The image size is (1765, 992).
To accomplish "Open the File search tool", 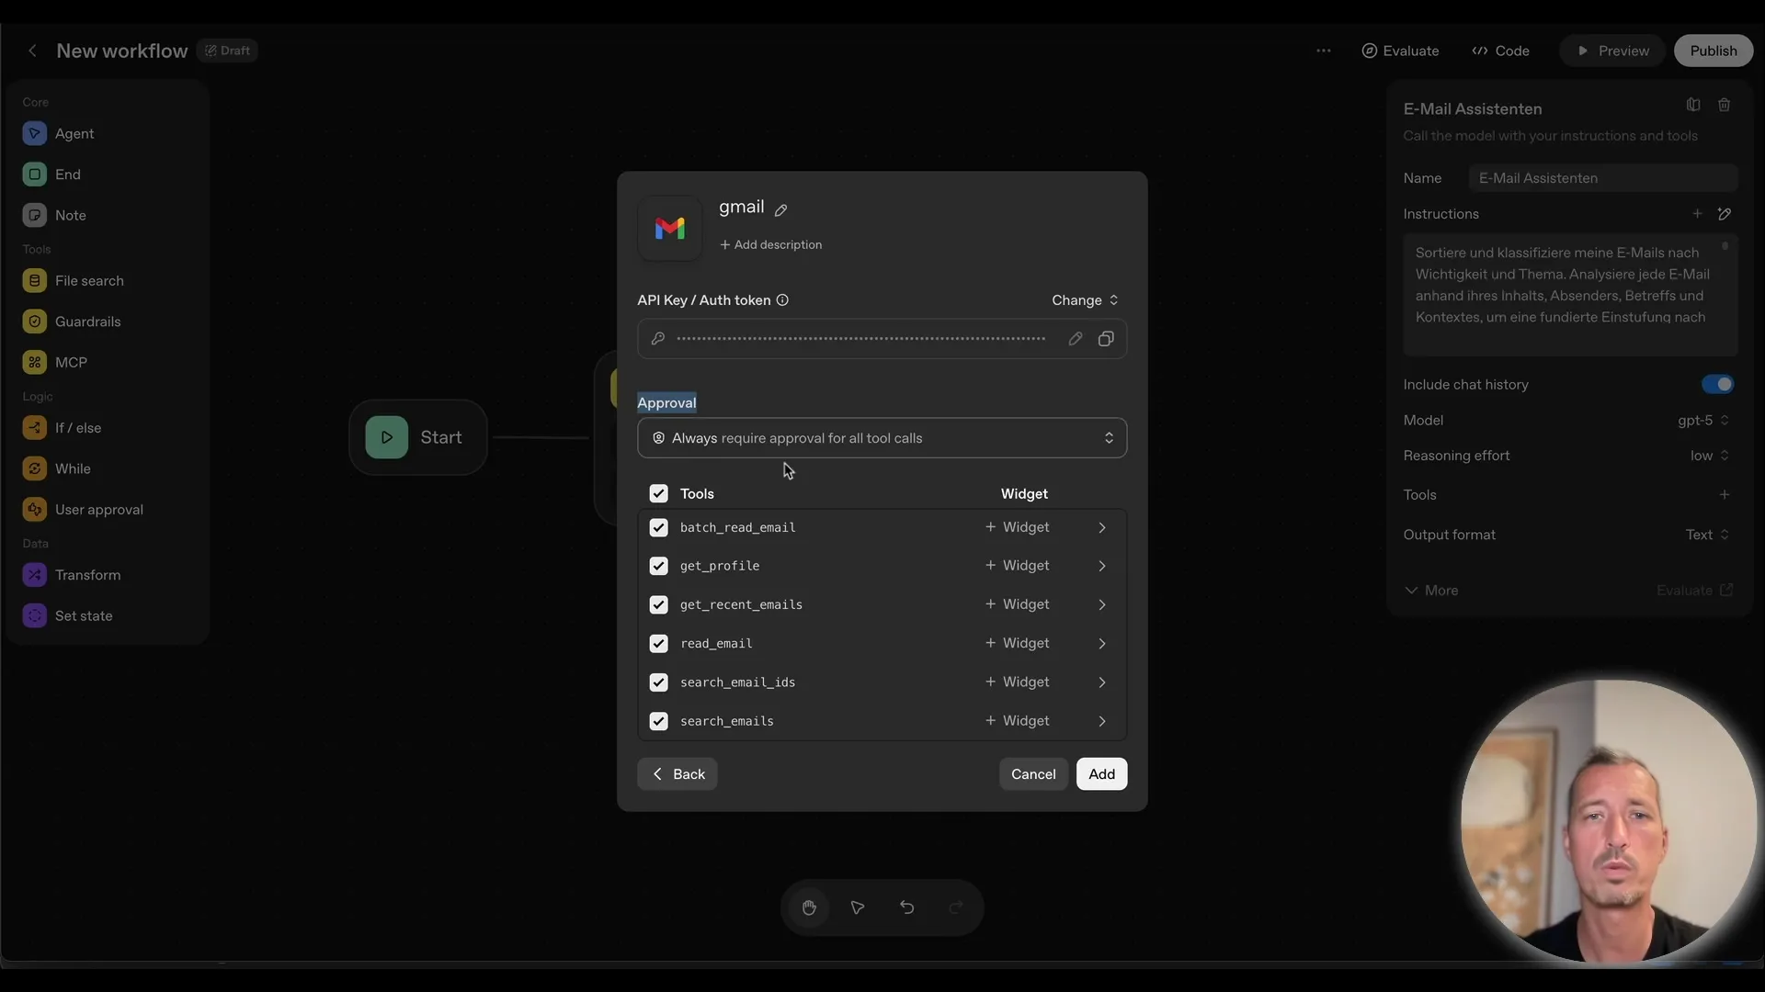I will (86, 280).
